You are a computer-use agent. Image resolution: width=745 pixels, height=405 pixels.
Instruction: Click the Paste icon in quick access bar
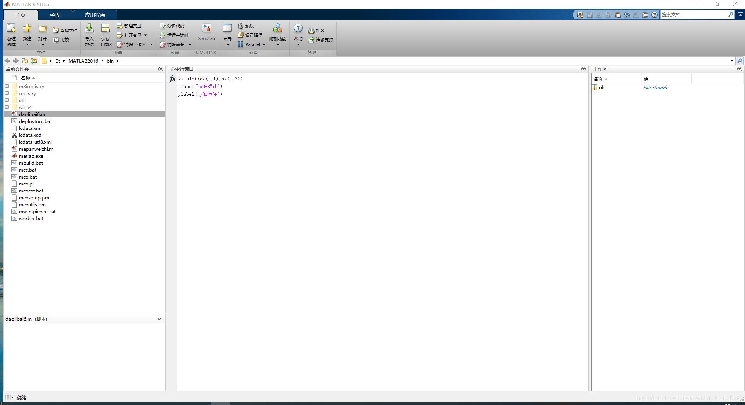(617, 15)
